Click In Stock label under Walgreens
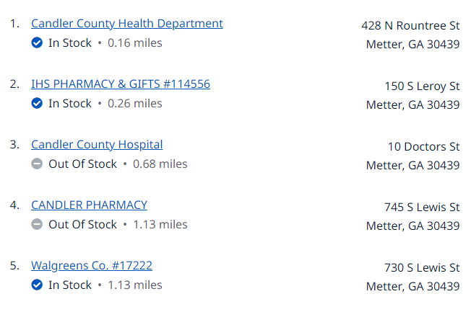 click(70, 285)
